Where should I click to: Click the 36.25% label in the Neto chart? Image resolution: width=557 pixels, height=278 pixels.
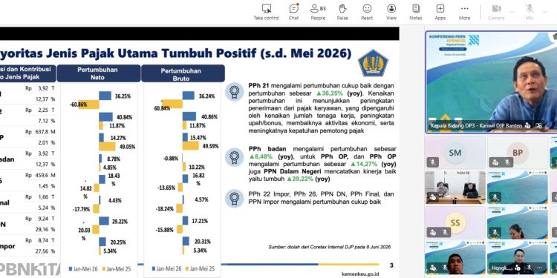[x=123, y=96]
